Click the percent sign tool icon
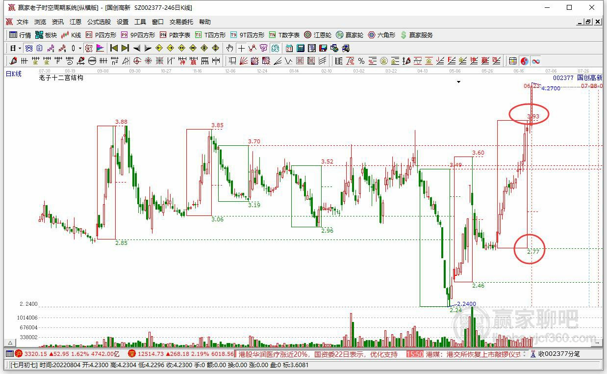The image size is (607, 374). click(361, 61)
